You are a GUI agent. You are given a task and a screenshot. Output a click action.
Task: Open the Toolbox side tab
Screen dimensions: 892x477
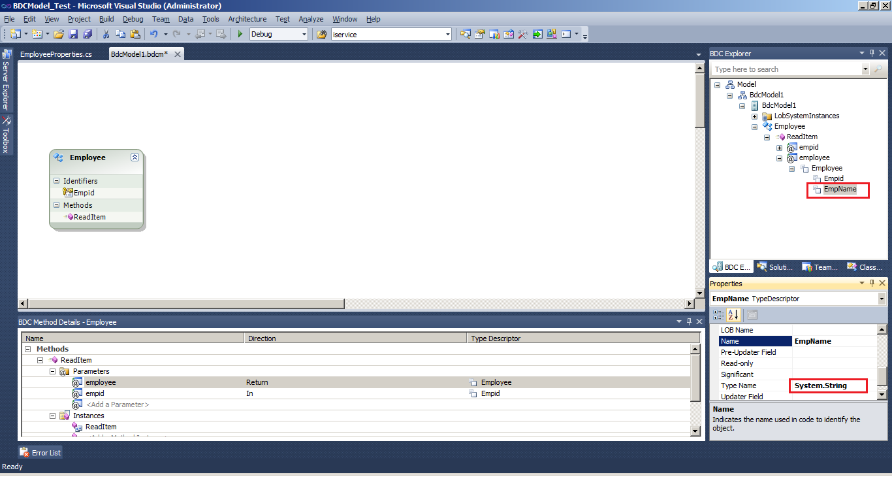[6, 135]
